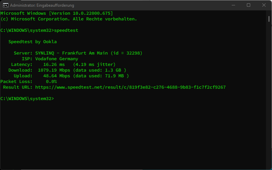
Task: Click the Speedtest by Ookla heading
Action: pyautogui.click(x=33, y=42)
